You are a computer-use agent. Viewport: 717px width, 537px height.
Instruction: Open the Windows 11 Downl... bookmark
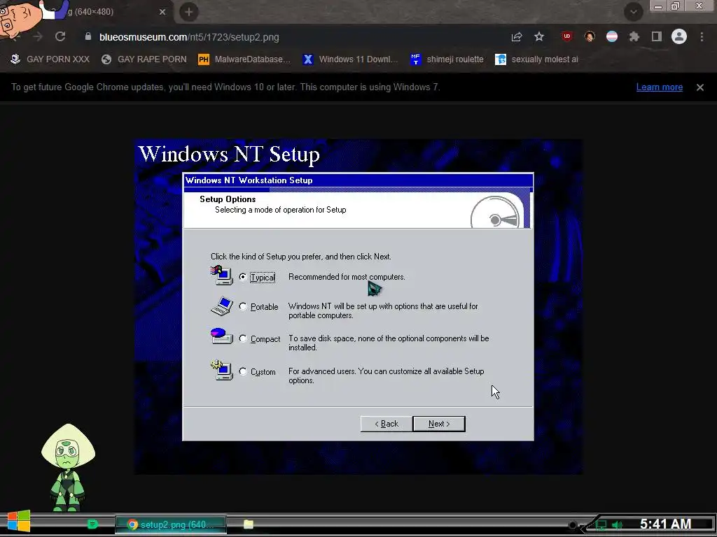click(x=350, y=59)
